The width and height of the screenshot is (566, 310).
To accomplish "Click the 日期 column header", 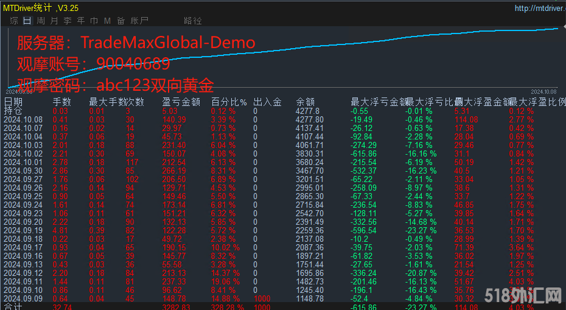I will click(x=13, y=102).
